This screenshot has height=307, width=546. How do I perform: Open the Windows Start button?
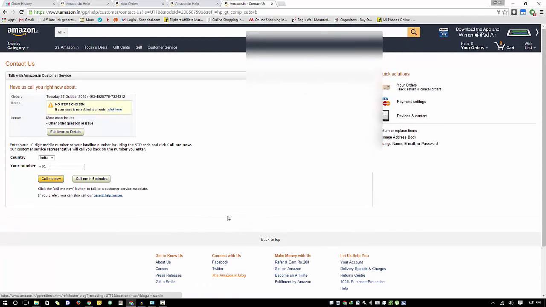click(x=5, y=303)
